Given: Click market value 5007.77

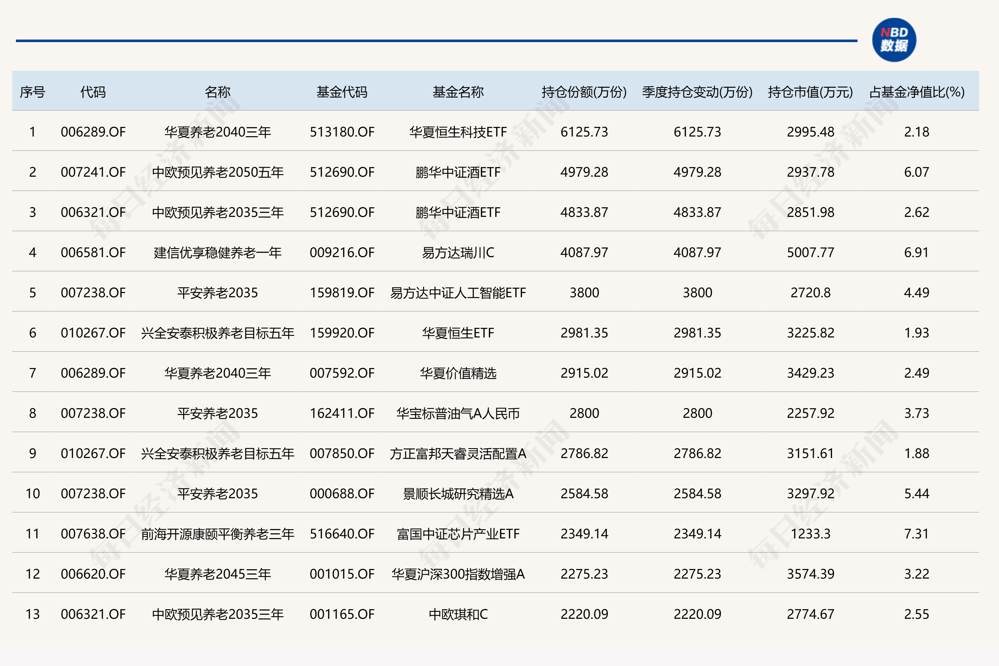Looking at the screenshot, I should click(x=810, y=253).
